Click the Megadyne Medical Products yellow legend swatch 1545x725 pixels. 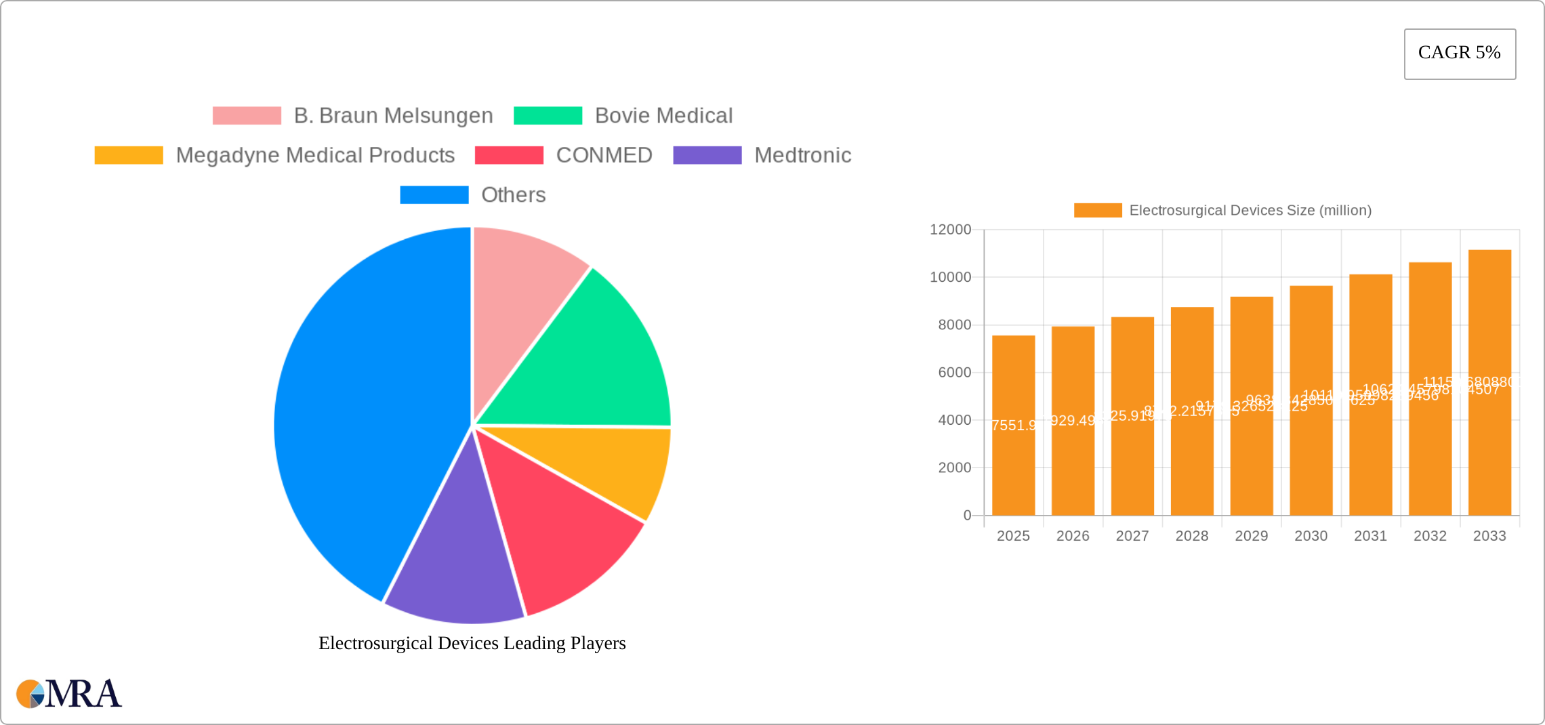point(129,155)
